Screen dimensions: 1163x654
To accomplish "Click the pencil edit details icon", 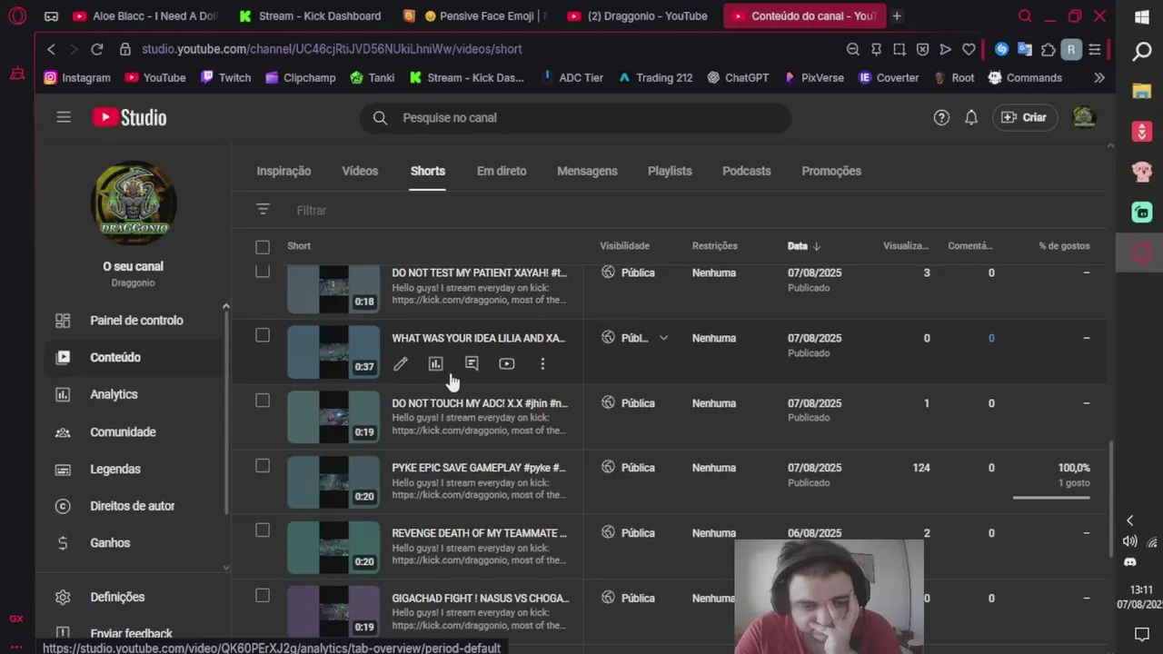I will [x=401, y=363].
